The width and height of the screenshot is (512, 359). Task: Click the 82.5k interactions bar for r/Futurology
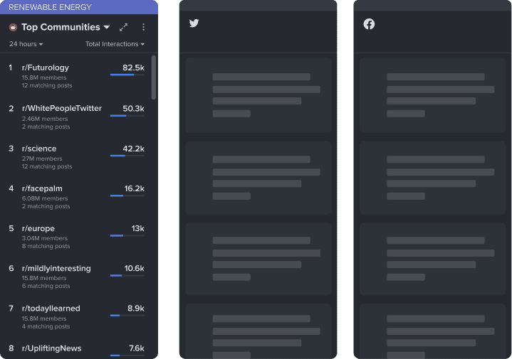click(x=127, y=75)
